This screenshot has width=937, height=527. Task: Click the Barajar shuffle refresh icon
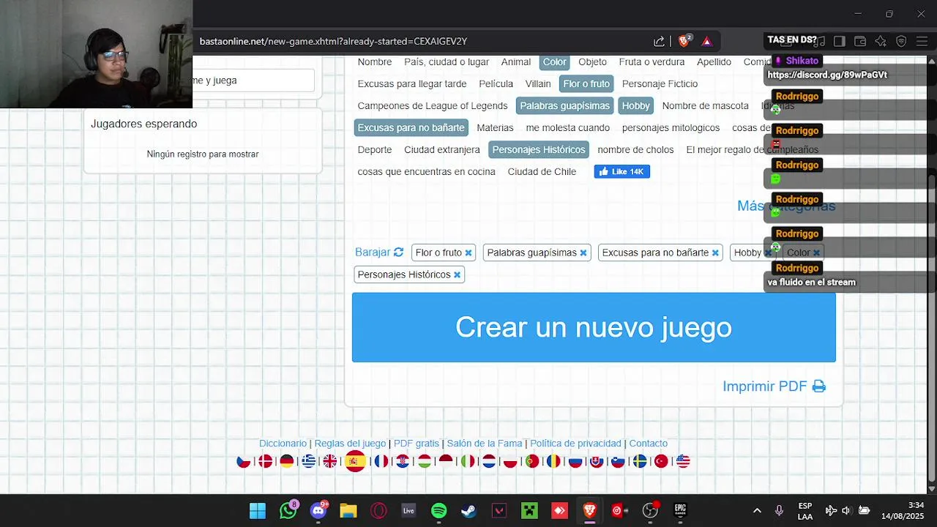(398, 252)
